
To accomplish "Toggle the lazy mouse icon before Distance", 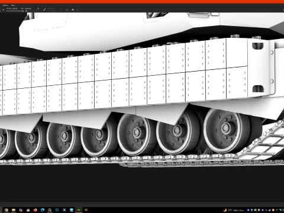I will (x=44, y=9).
